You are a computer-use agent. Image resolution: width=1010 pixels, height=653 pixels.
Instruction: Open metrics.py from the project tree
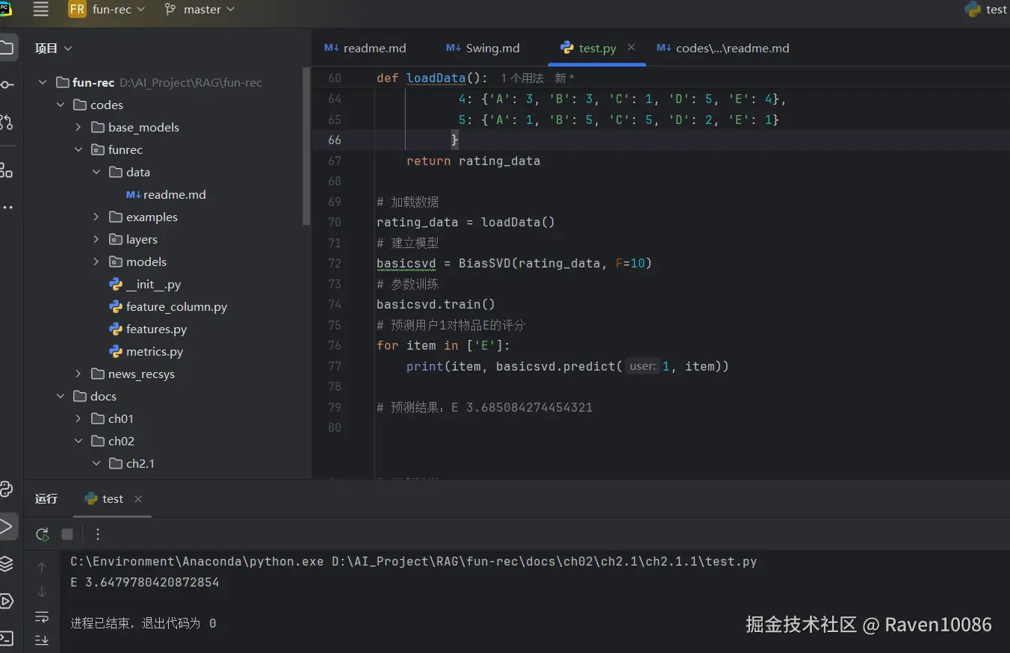click(154, 352)
